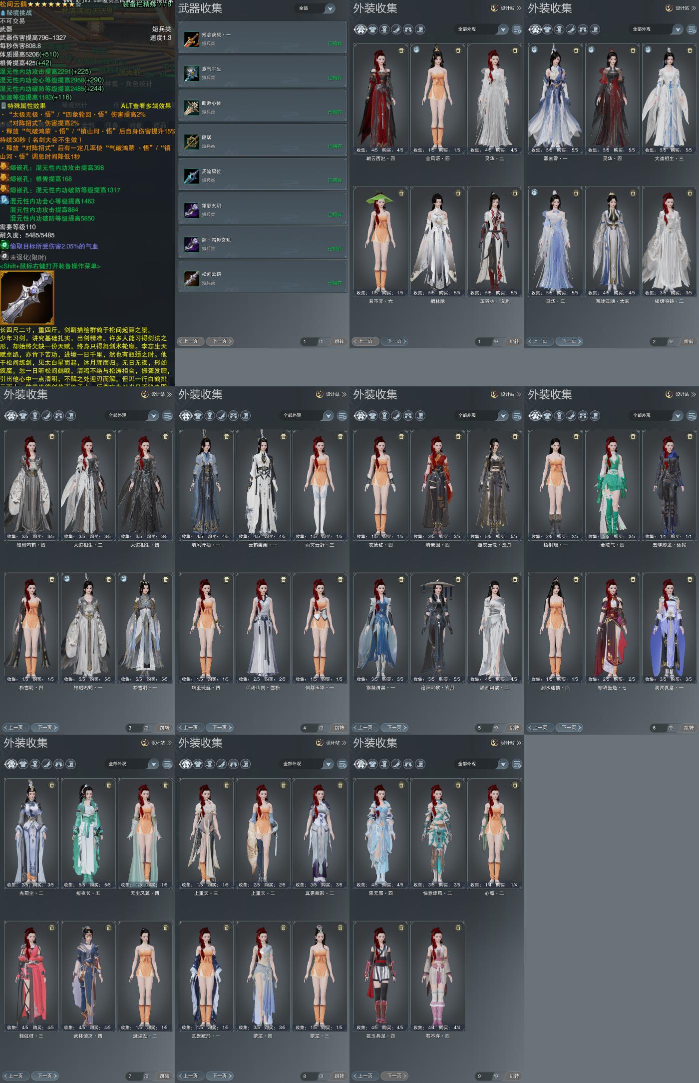
Task: Open 全部外观 dropdown in page 1 outfit panel
Action: (482, 29)
